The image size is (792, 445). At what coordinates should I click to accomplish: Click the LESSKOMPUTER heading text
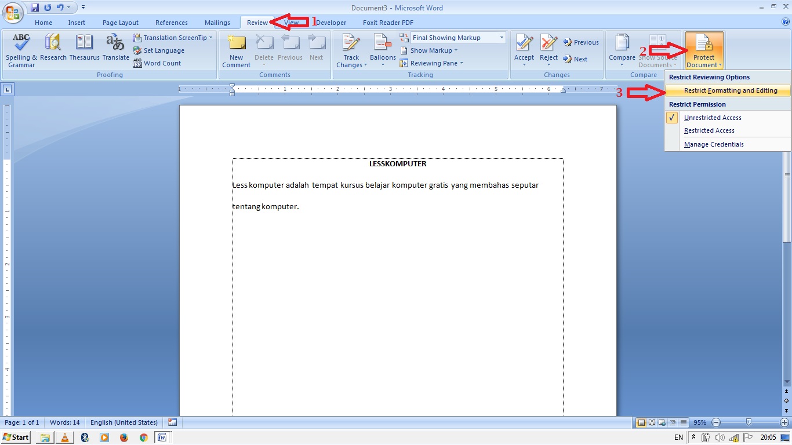pyautogui.click(x=398, y=164)
